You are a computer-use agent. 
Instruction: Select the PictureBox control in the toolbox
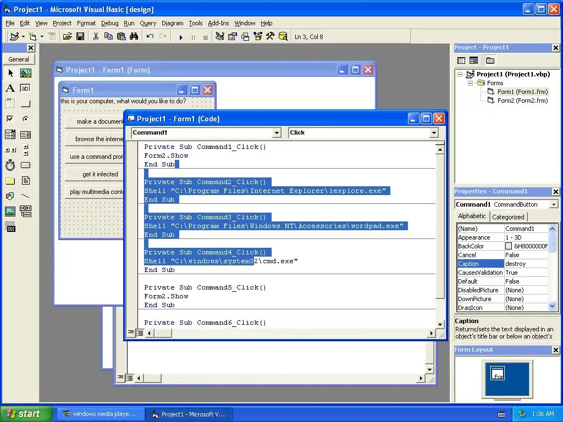[x=25, y=73]
